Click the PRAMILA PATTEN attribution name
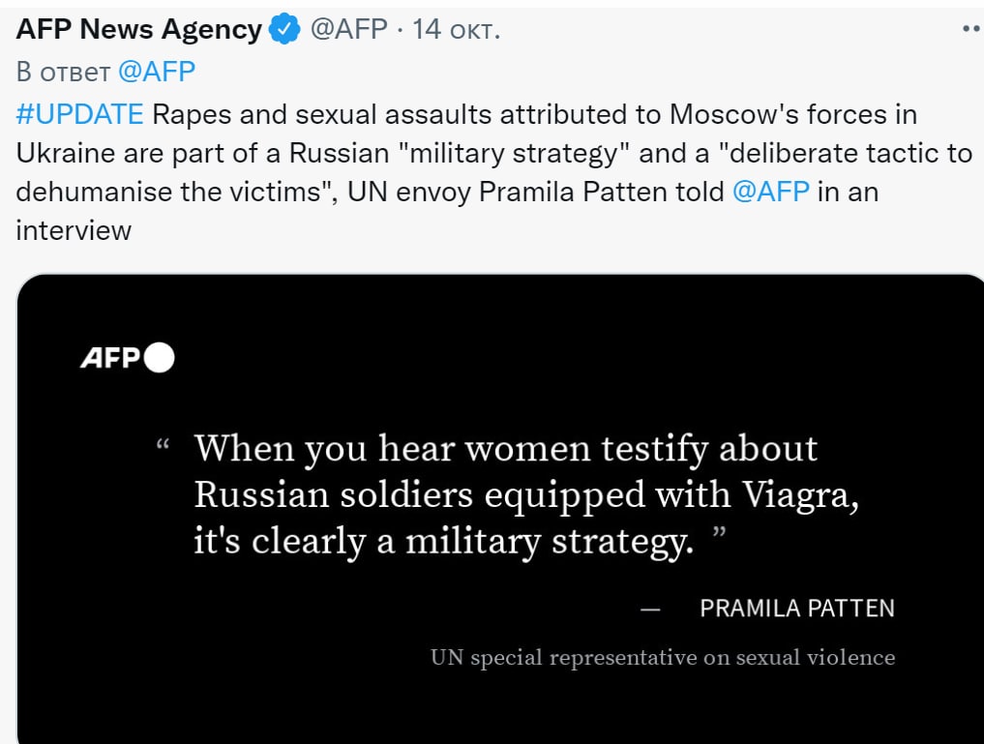The image size is (984, 744). point(797,609)
